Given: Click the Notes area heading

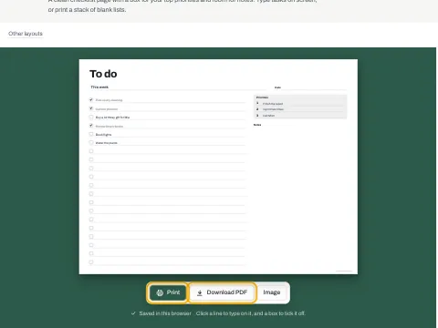Looking at the screenshot, I should click(x=257, y=125).
